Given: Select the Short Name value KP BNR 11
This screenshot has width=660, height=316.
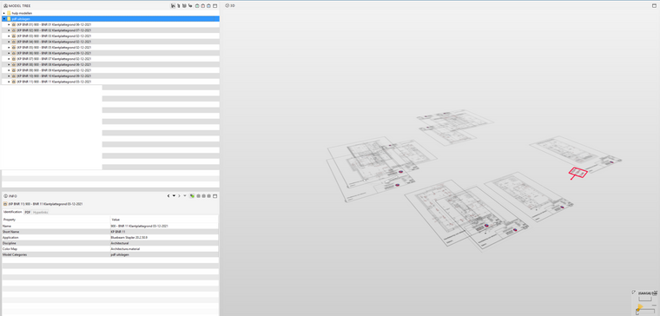Looking at the screenshot, I should (117, 232).
